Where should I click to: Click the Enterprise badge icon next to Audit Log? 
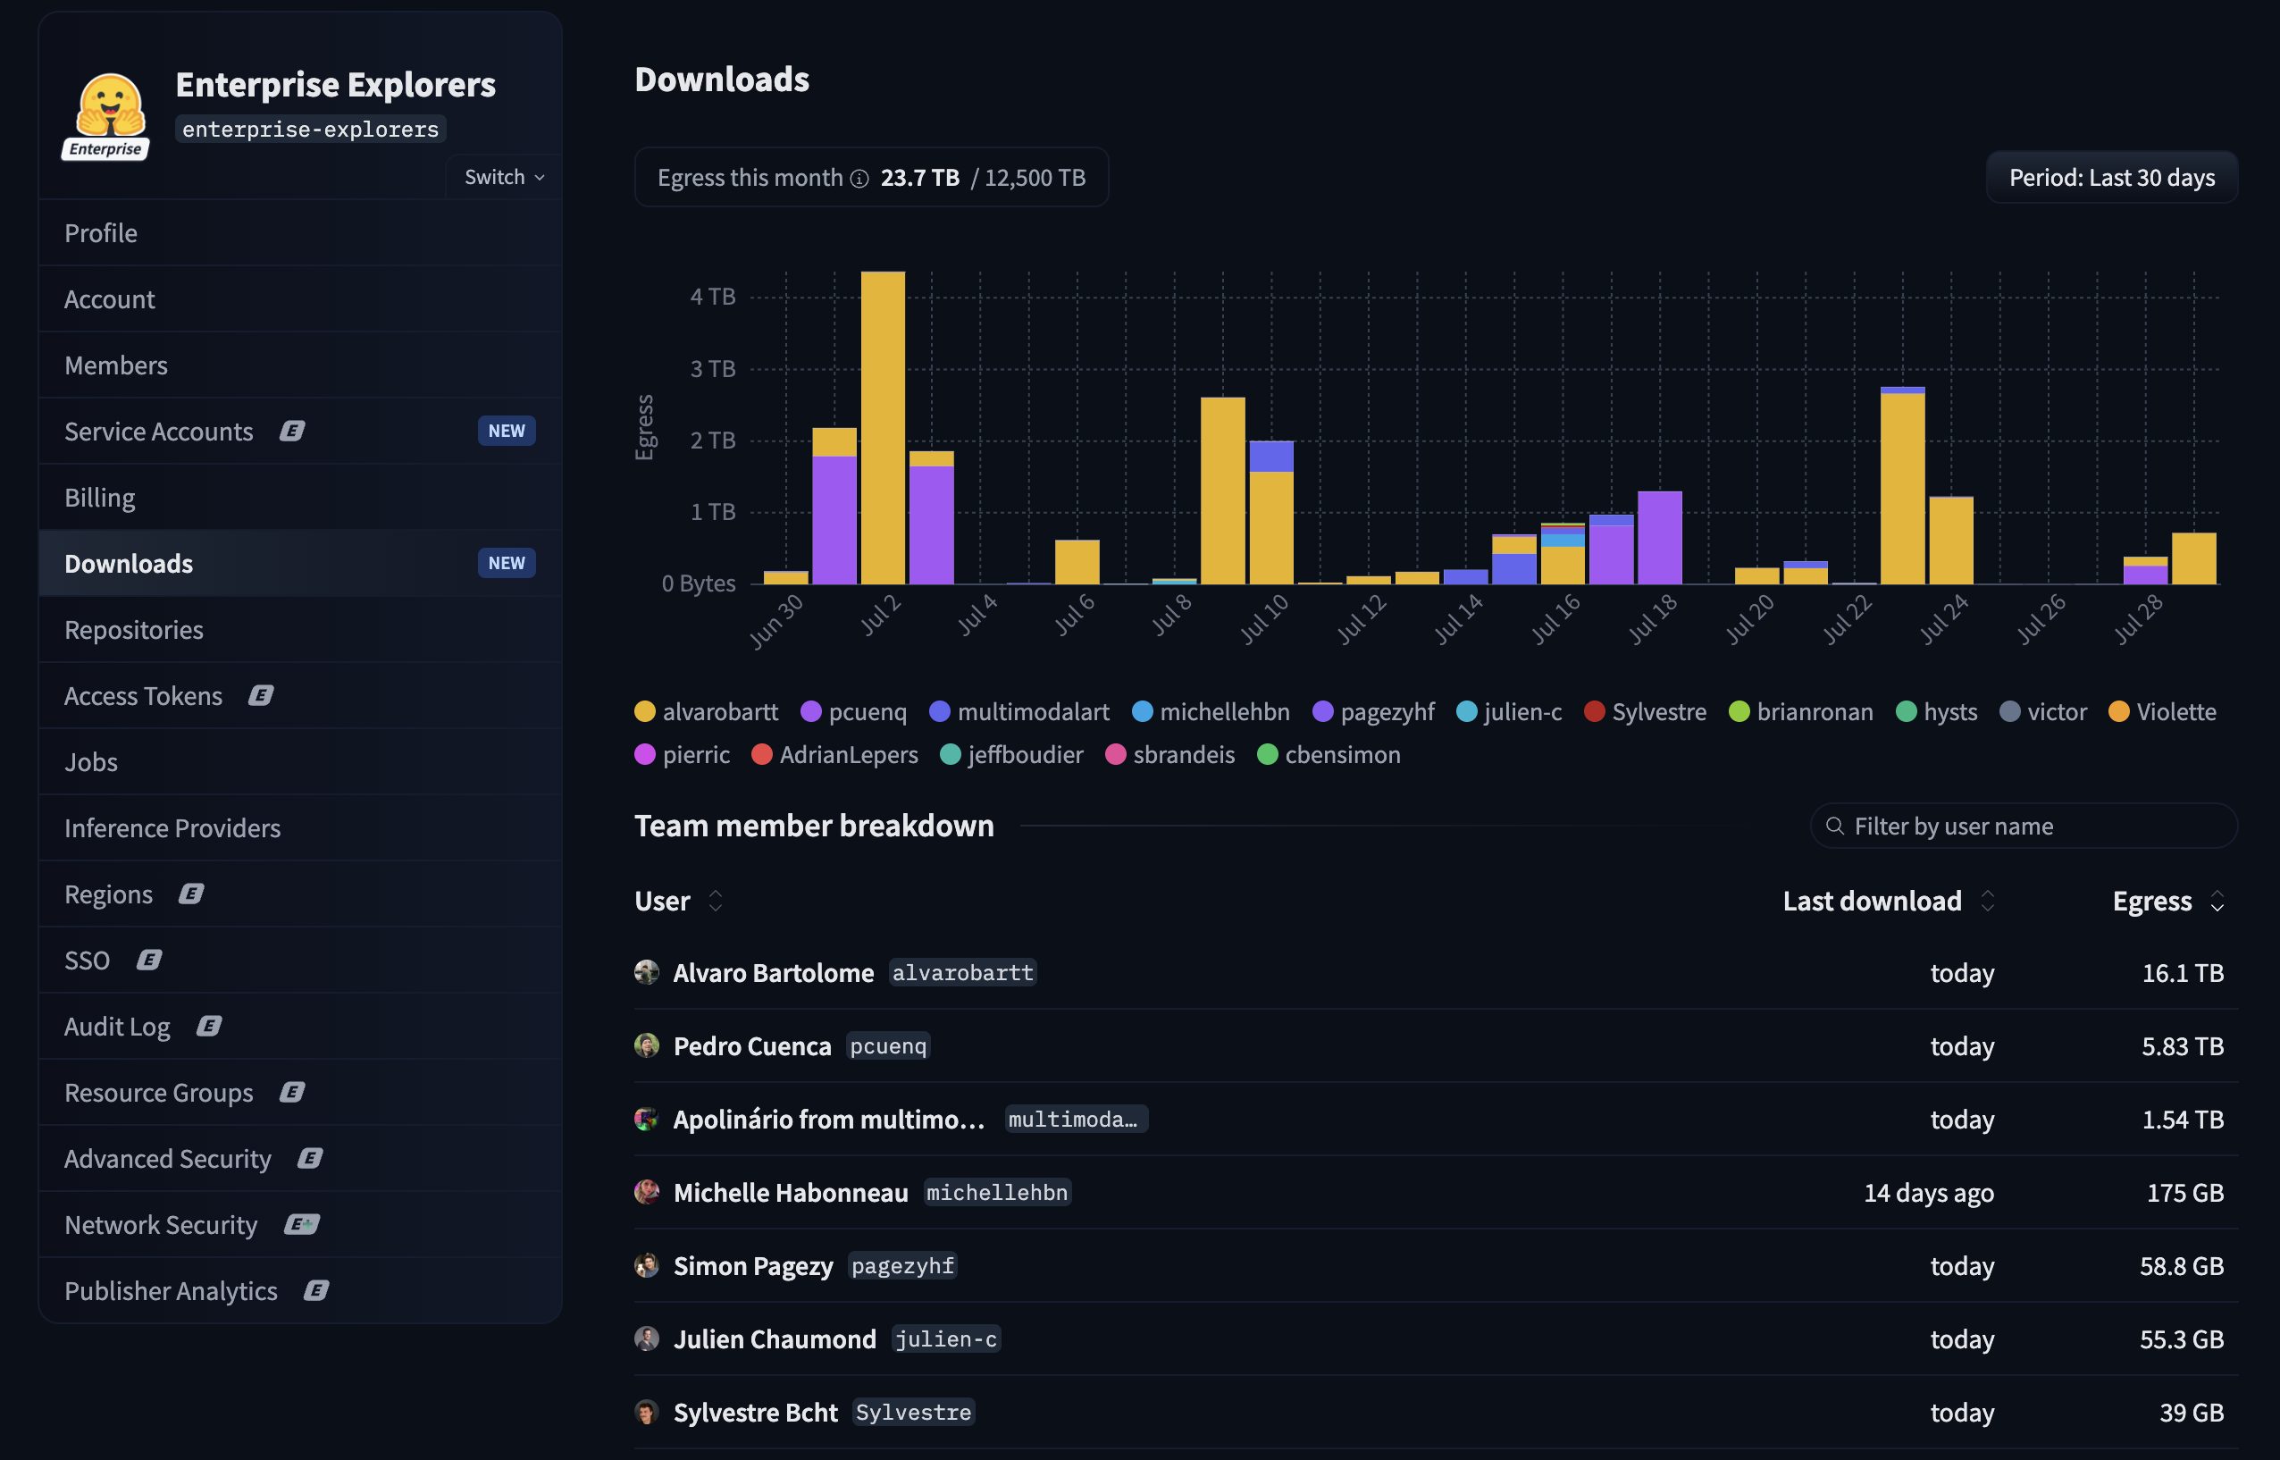tap(208, 1027)
